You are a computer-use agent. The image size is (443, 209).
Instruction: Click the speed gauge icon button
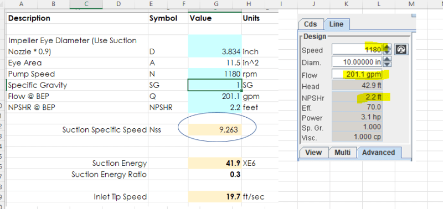pos(401,50)
